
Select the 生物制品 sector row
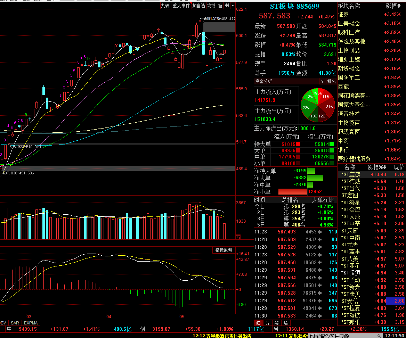coord(372,51)
